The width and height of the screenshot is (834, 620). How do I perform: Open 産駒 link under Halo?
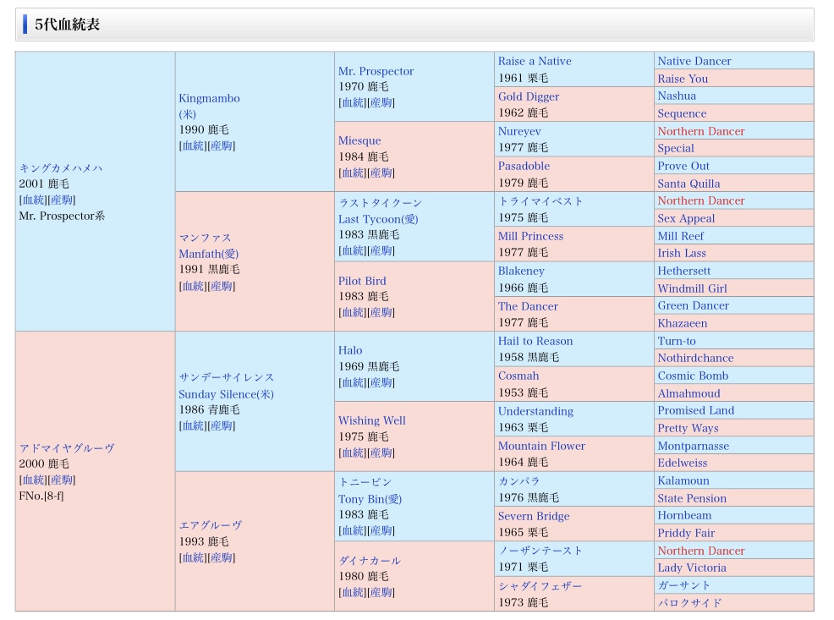click(381, 382)
